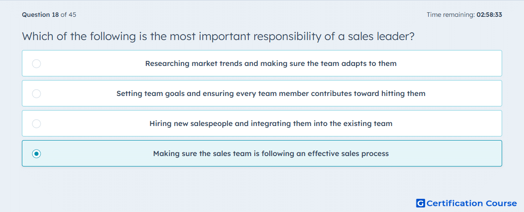524x212 pixels.
Task: Select radio button for hiring new salespeople
Action: point(36,124)
